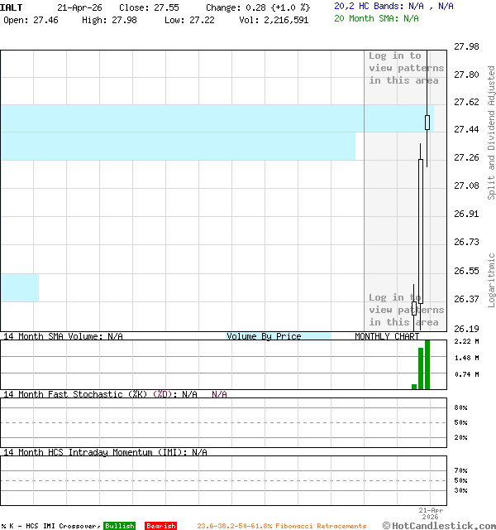
Task: Click the small blue volume-by-price bar on left
Action: click(19, 287)
